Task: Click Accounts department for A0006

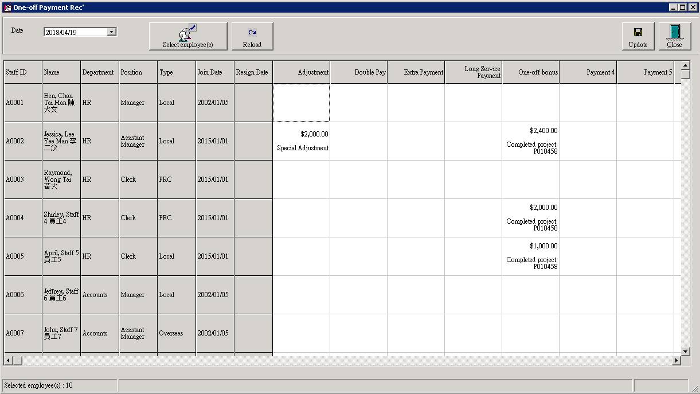Action: pos(100,295)
